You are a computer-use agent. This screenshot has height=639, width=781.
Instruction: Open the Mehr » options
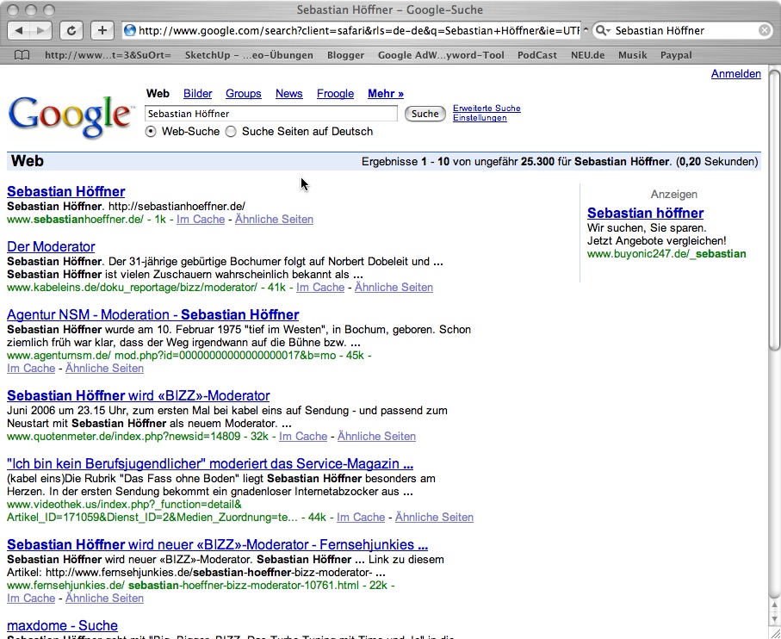386,94
